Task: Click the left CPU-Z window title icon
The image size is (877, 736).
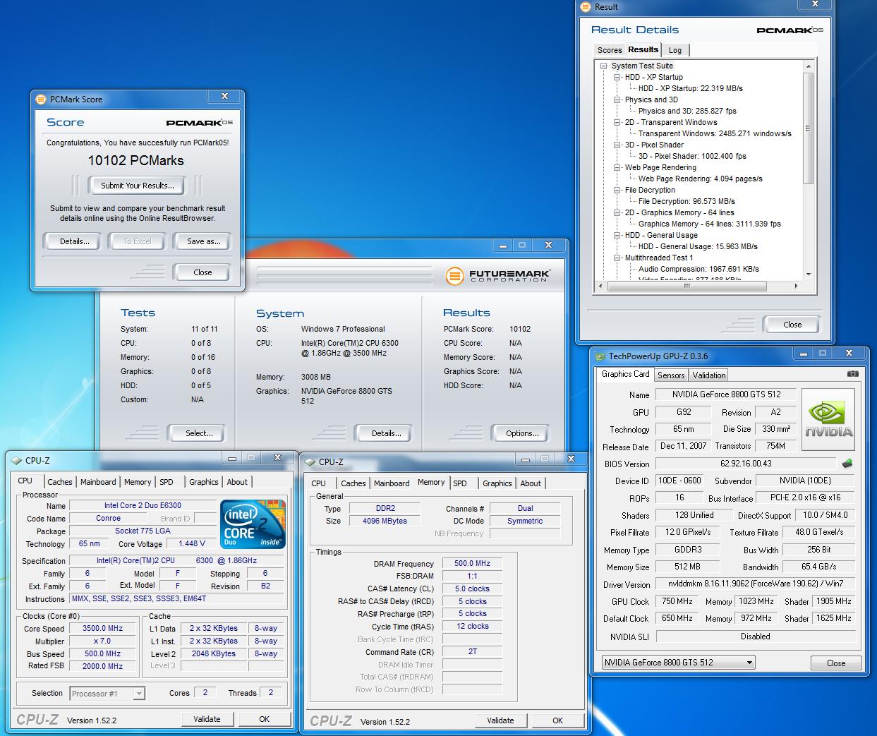Action: point(17,461)
